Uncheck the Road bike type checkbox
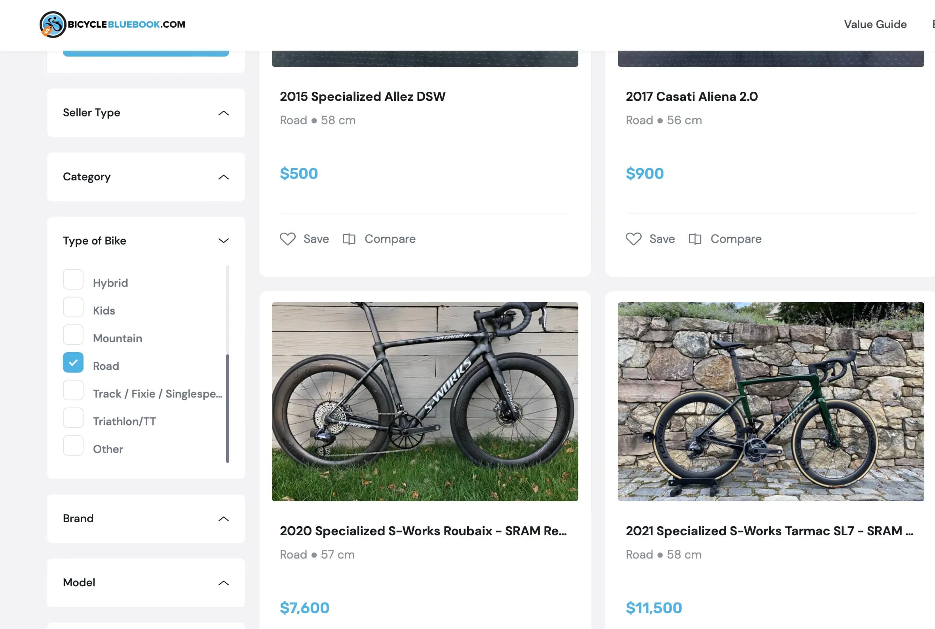The width and height of the screenshot is (935, 629). (x=73, y=363)
